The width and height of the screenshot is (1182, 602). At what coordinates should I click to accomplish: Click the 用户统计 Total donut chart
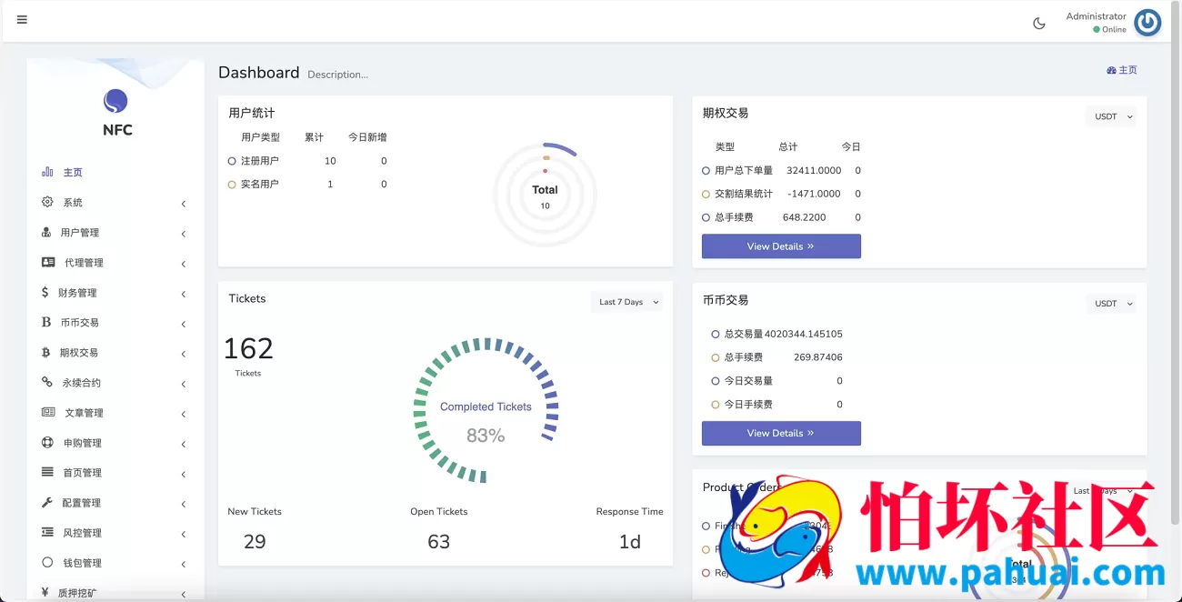pos(545,195)
